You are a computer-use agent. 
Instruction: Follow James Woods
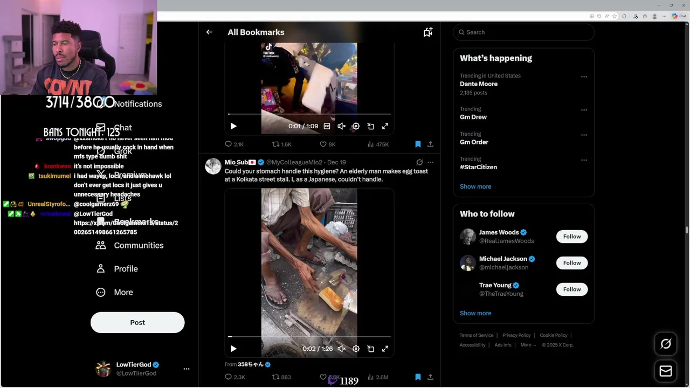572,237
